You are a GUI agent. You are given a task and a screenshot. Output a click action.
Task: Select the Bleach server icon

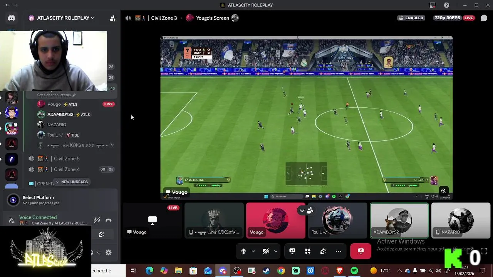(12, 128)
